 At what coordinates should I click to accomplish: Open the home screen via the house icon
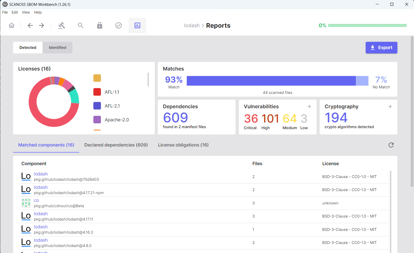click(11, 25)
